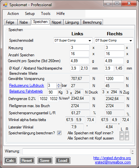Open the Belastung Fahrbetrieb link
This screenshot has width=139, height=168.
tap(26, 91)
